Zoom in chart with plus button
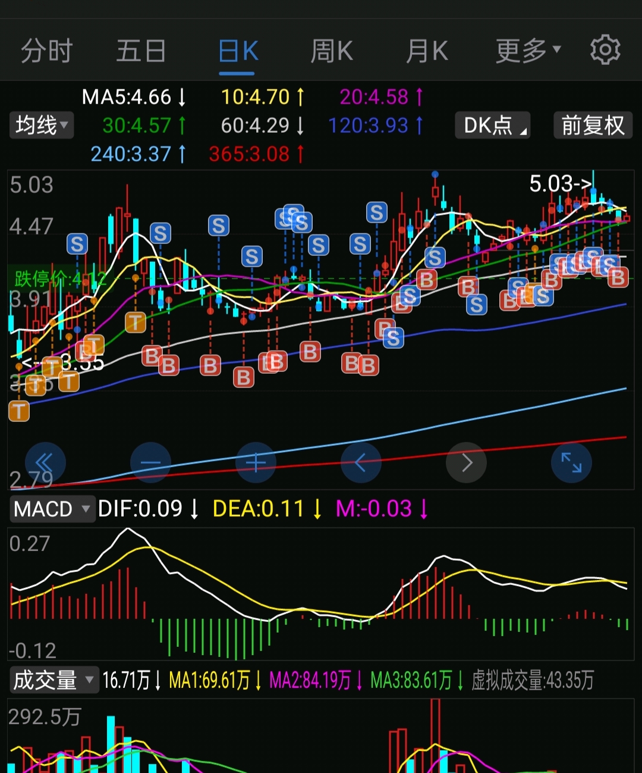 [256, 462]
